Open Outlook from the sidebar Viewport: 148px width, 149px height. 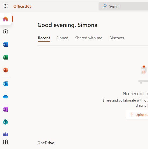[5, 84]
